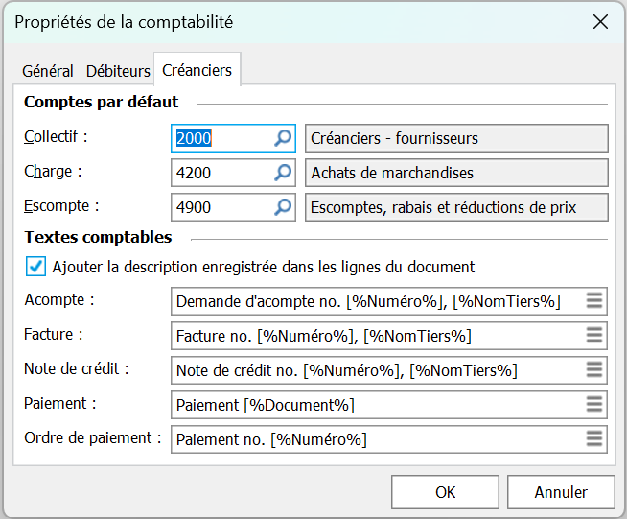Open the Débiteurs tab
627x519 pixels.
[118, 71]
